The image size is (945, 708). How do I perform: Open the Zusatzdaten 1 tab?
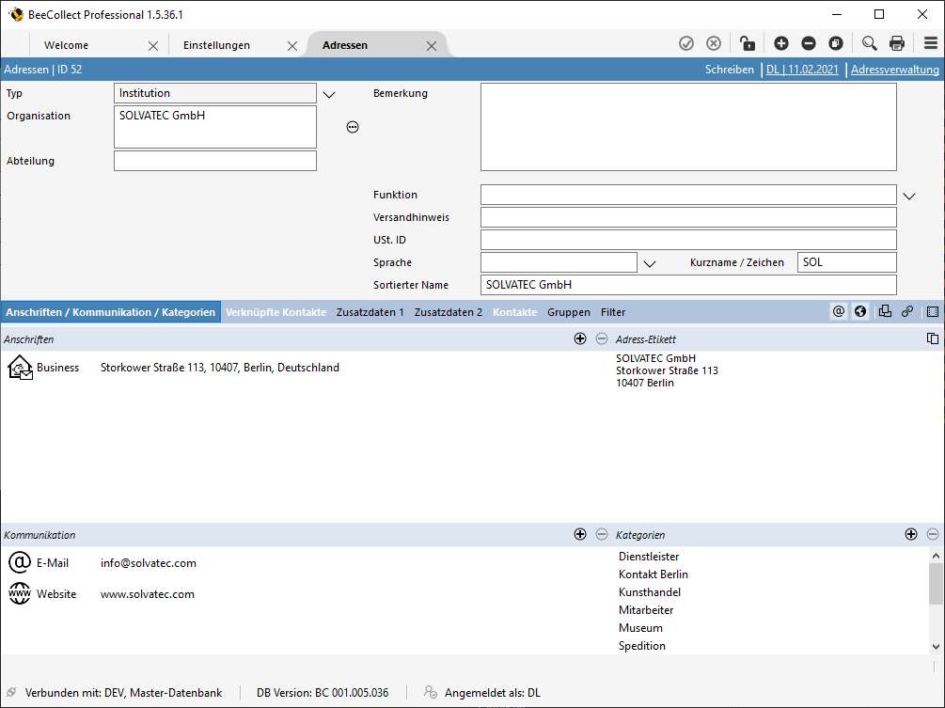(x=370, y=312)
